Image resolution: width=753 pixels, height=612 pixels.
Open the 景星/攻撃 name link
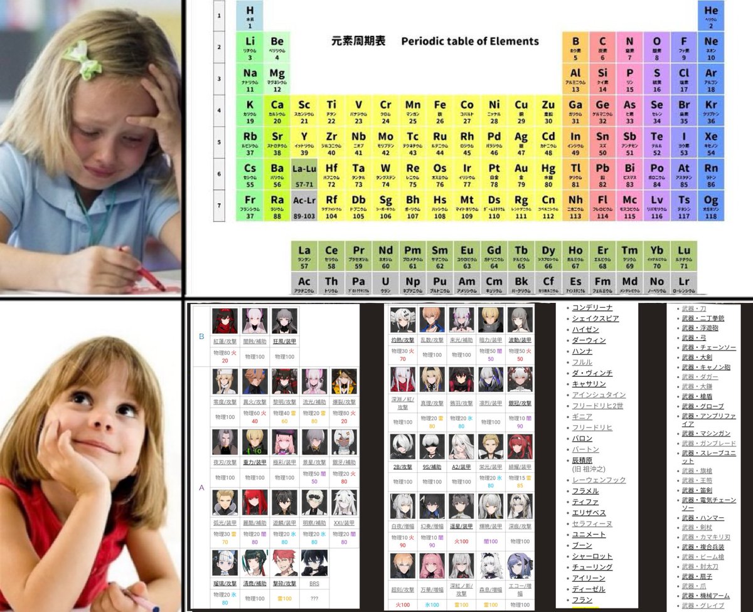tap(314, 462)
